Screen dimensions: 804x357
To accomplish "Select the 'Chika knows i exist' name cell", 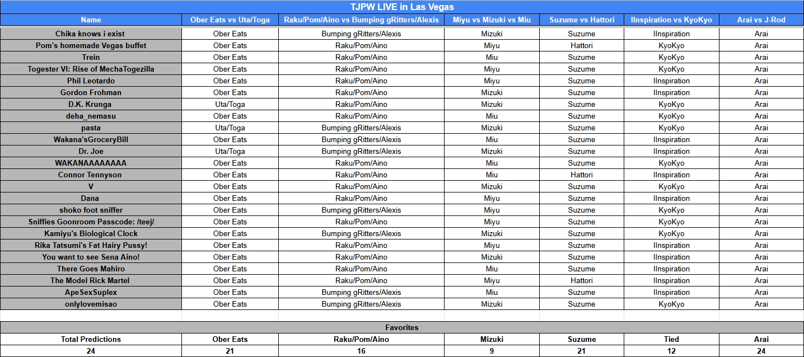I will [91, 34].
